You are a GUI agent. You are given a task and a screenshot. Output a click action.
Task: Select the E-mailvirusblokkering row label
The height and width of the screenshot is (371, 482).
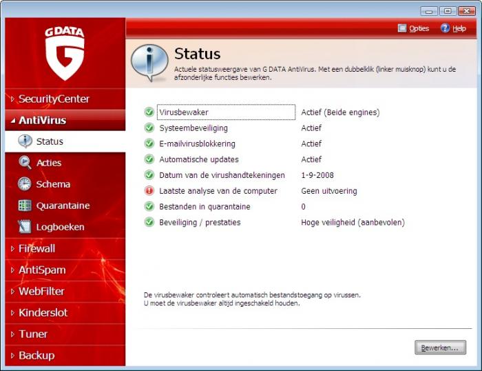(197, 144)
